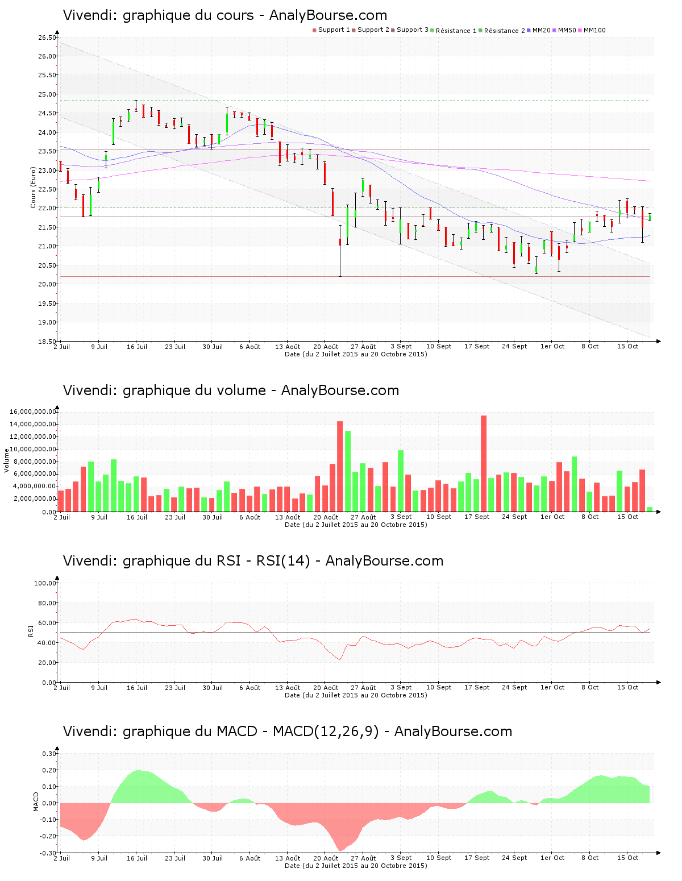This screenshot has width=682, height=881.
Task: Click the last small green volume bar
Action: click(x=650, y=509)
